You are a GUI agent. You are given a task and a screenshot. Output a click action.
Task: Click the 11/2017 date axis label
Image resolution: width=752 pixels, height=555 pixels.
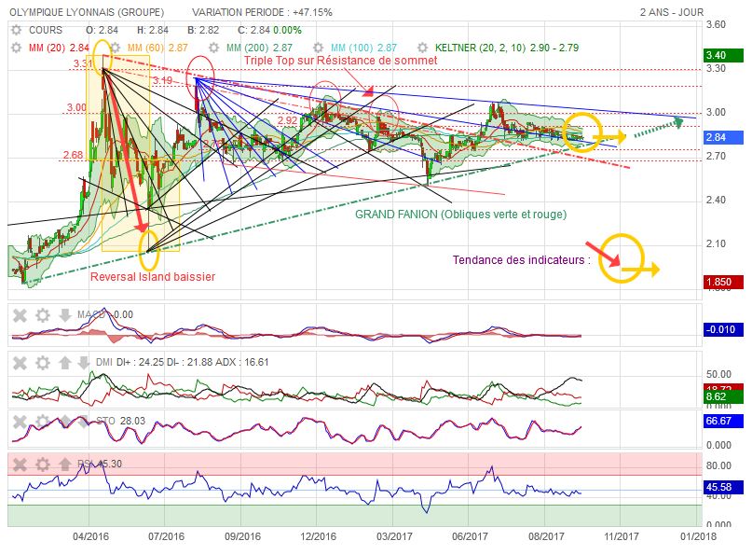click(x=621, y=536)
